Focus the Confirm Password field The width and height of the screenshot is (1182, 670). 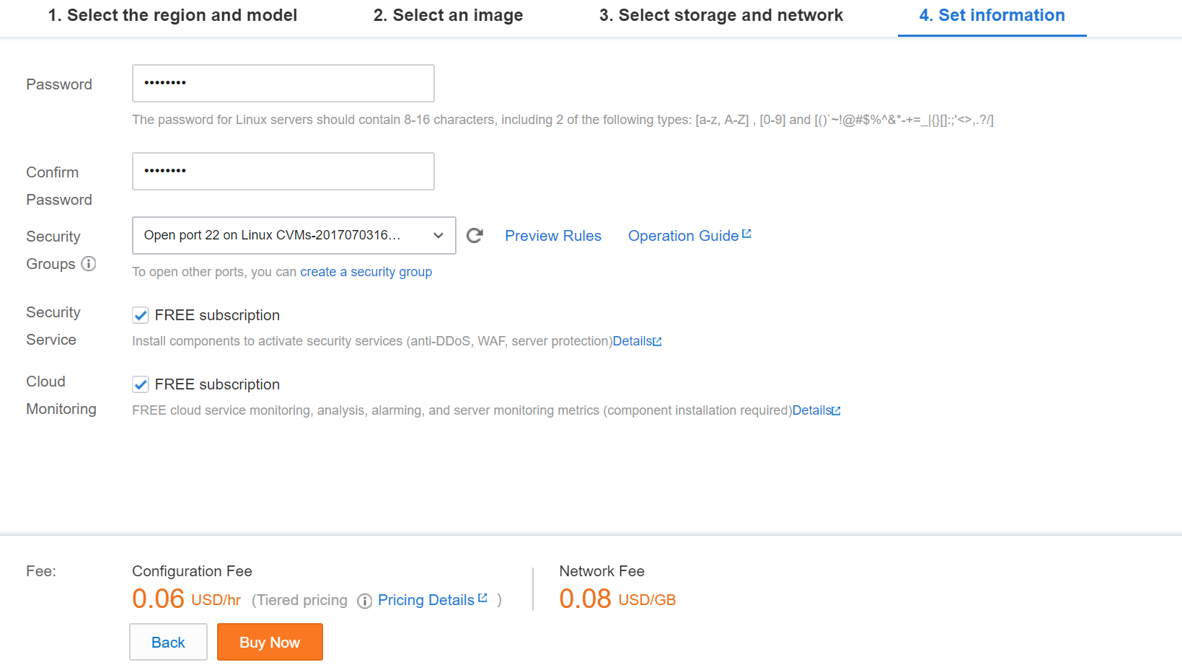pos(283,171)
